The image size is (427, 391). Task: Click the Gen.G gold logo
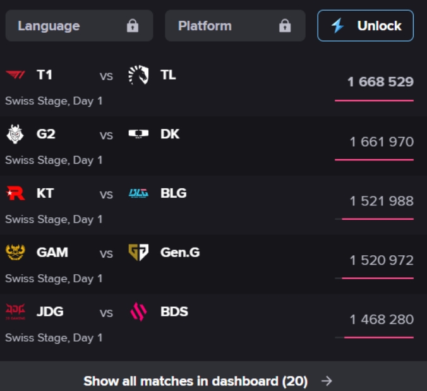pos(138,253)
